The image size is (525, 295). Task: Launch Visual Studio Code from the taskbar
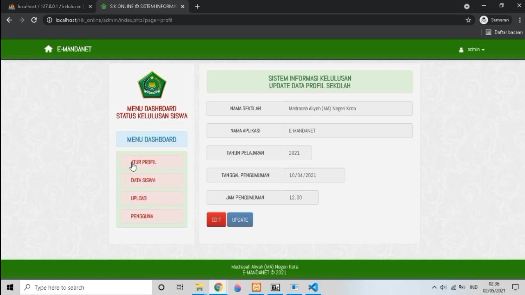click(x=313, y=287)
